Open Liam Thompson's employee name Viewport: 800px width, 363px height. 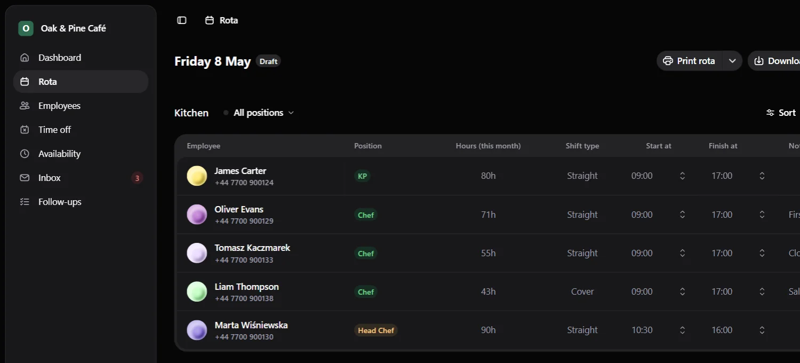click(x=246, y=287)
